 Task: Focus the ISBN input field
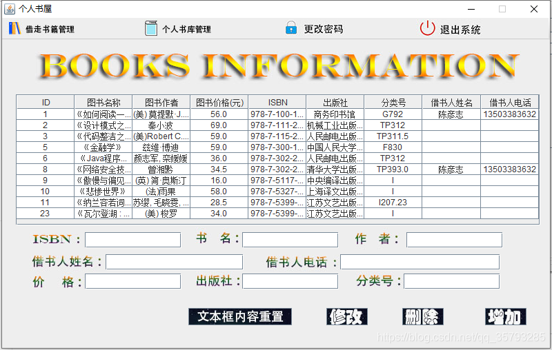[x=132, y=240]
